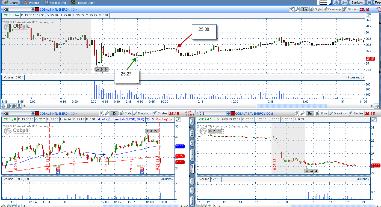Toggle the scale icon in daily chart header
The image size is (381, 207).
pos(179,119)
